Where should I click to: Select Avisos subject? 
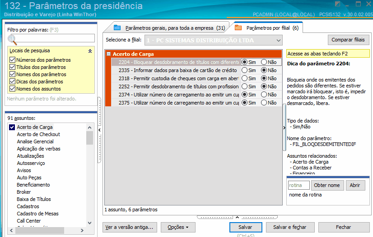click(24, 170)
